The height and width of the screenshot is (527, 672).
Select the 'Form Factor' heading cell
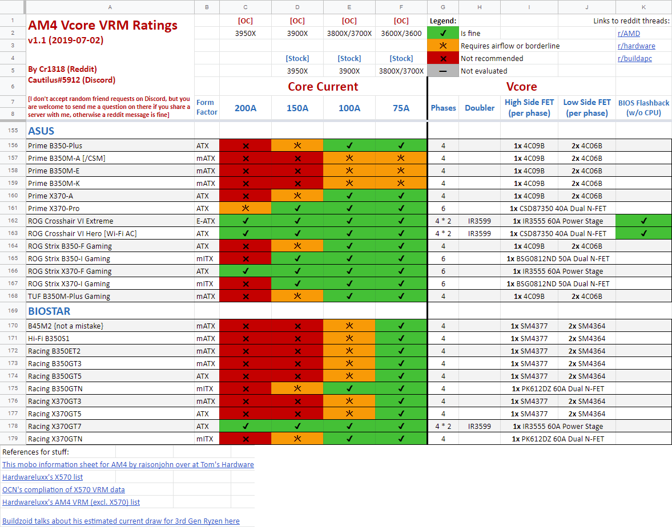[x=207, y=107]
